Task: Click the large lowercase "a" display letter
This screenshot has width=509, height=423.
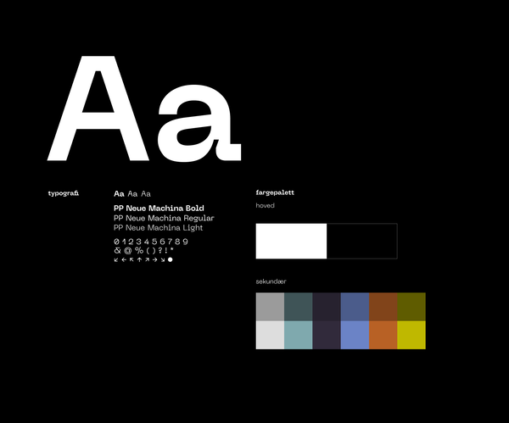Action: pyautogui.click(x=199, y=123)
